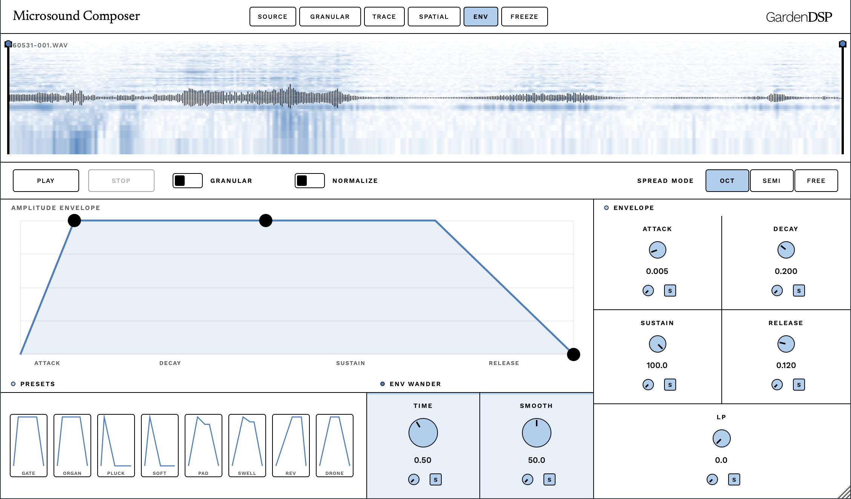Viewport: 851px width, 499px height.
Task: Click the left waveform start marker
Action: coord(8,44)
